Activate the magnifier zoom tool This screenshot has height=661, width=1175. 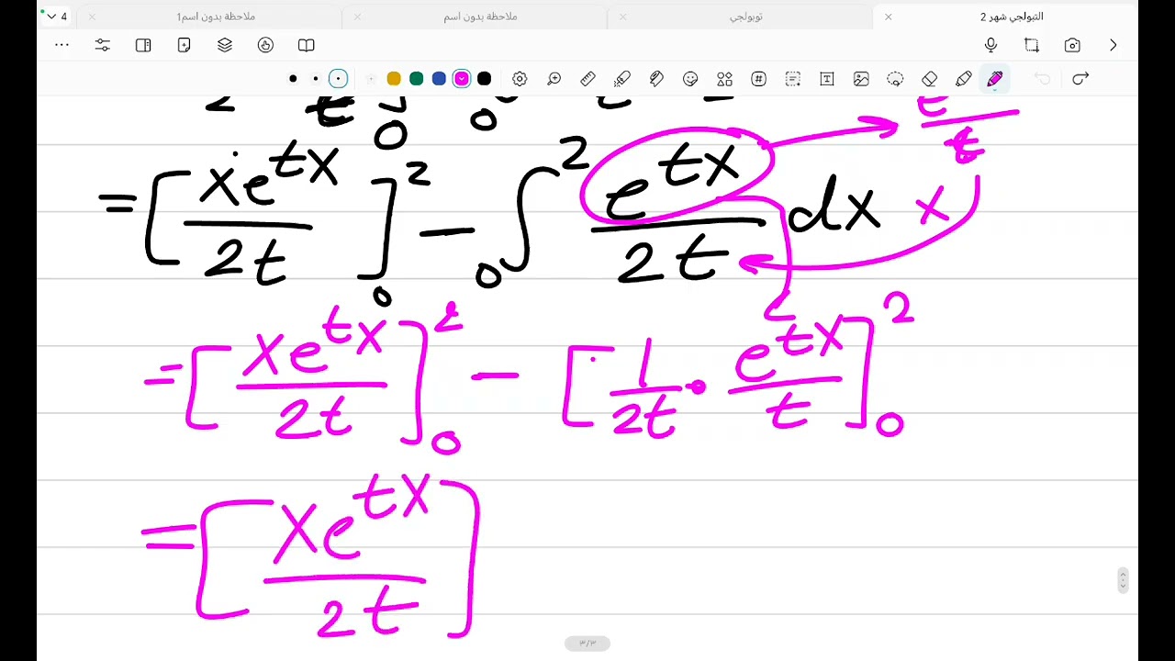(554, 79)
